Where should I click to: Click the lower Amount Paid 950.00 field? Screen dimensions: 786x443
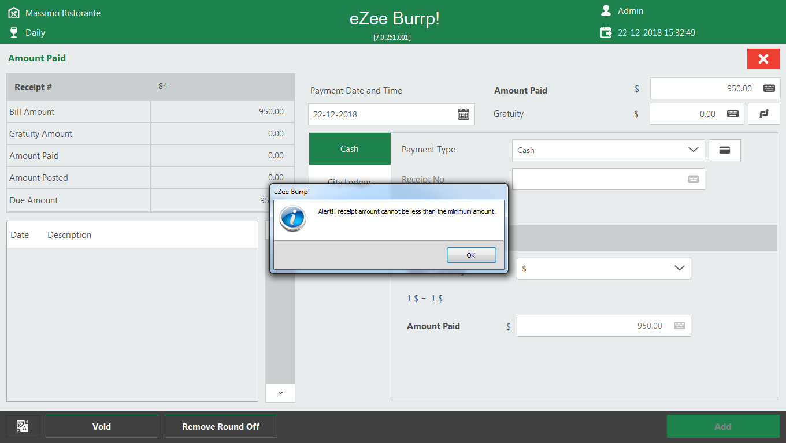tap(603, 326)
